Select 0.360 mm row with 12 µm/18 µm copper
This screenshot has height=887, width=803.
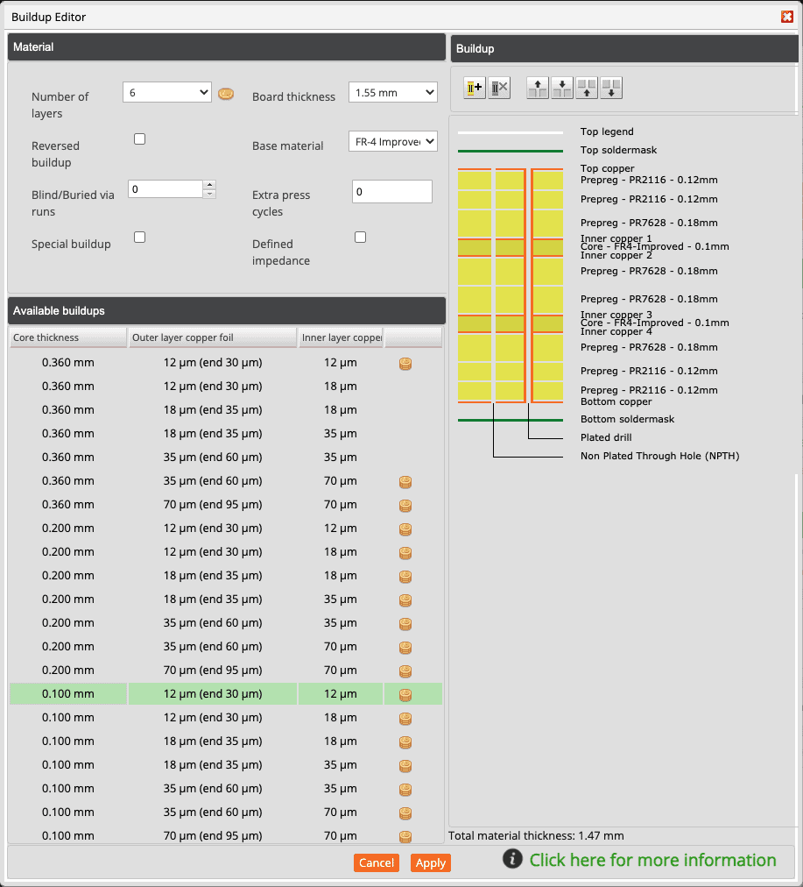click(226, 387)
